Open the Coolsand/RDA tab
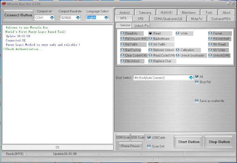The width and height of the screenshot is (237, 163). (221, 19)
